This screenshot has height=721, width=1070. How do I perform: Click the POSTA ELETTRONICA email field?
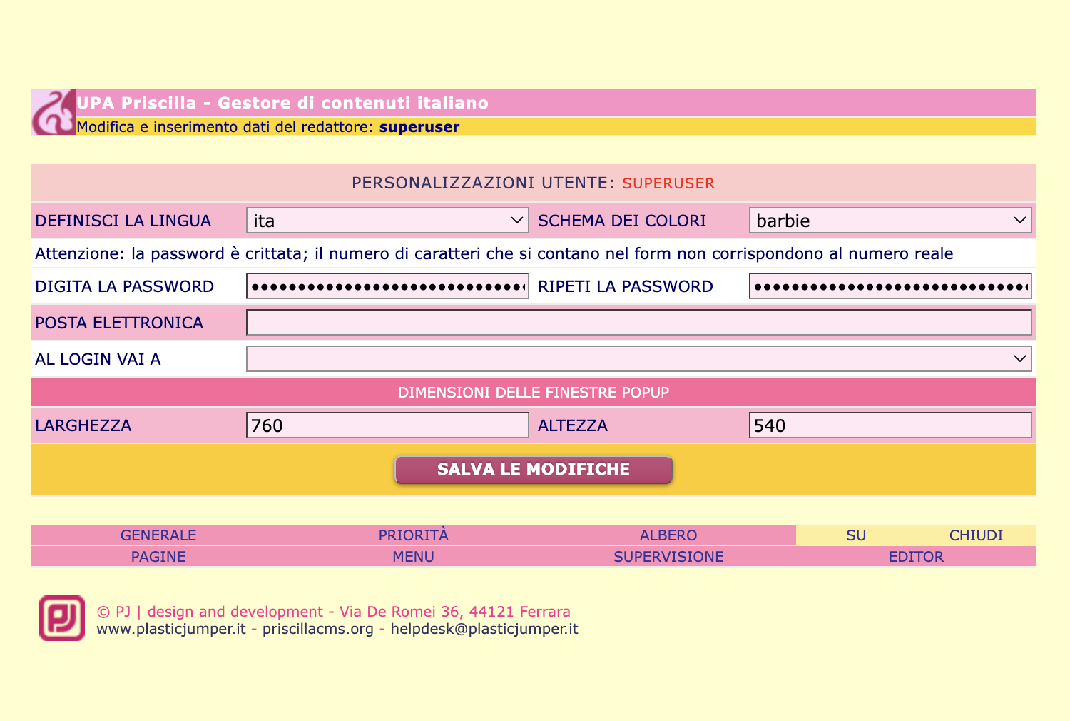[x=638, y=323]
